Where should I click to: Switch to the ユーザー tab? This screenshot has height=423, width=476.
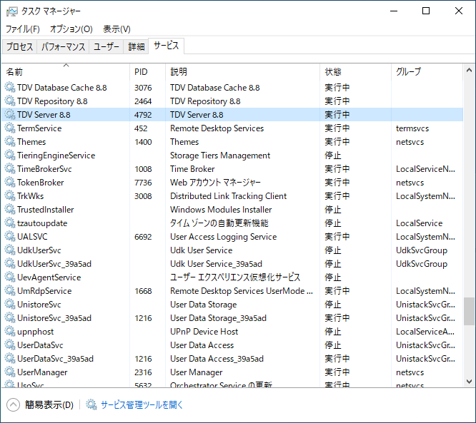pos(106,46)
